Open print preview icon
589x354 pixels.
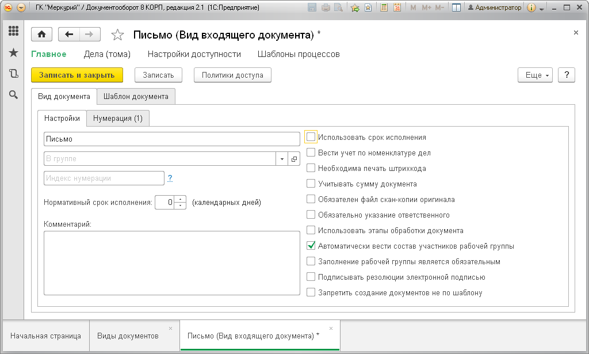click(x=338, y=7)
